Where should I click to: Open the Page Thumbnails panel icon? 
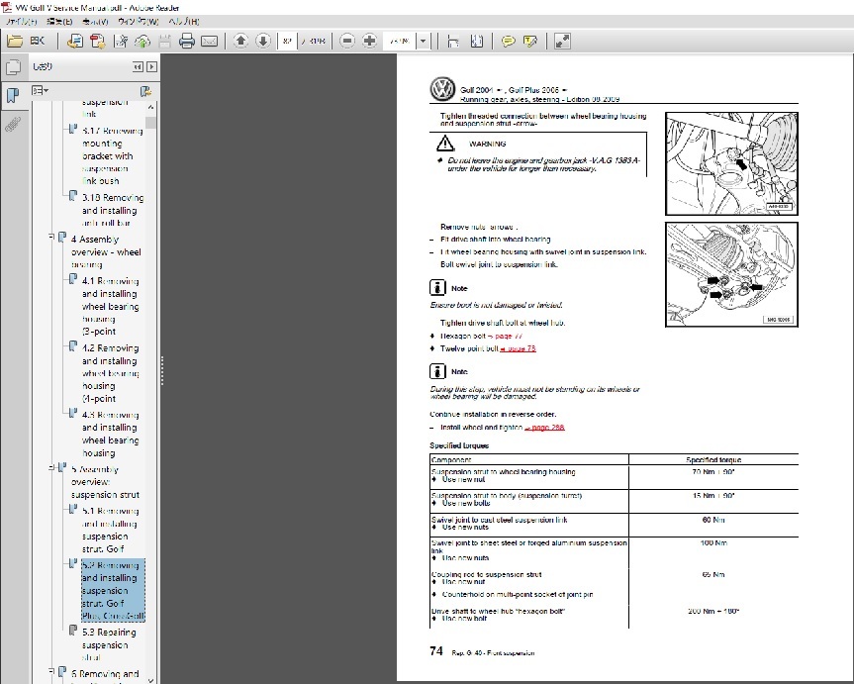(13, 67)
